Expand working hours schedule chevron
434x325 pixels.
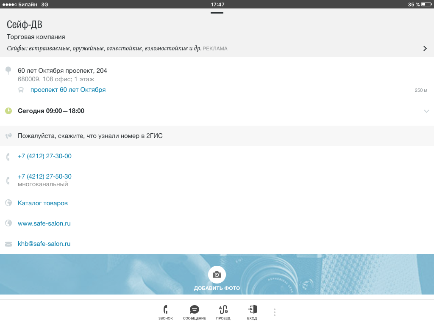click(x=426, y=111)
